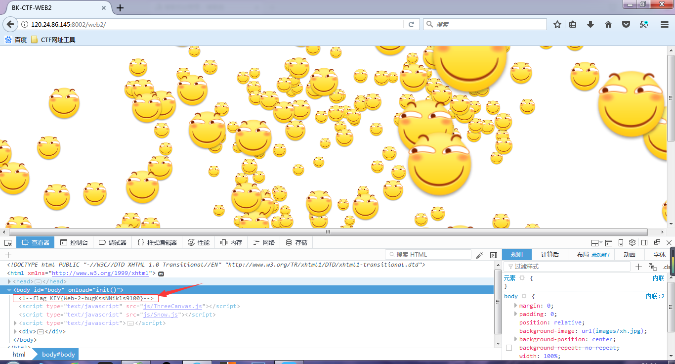Toggle pseudo-class panel icon
Screen dimensions: 675x364
point(652,267)
